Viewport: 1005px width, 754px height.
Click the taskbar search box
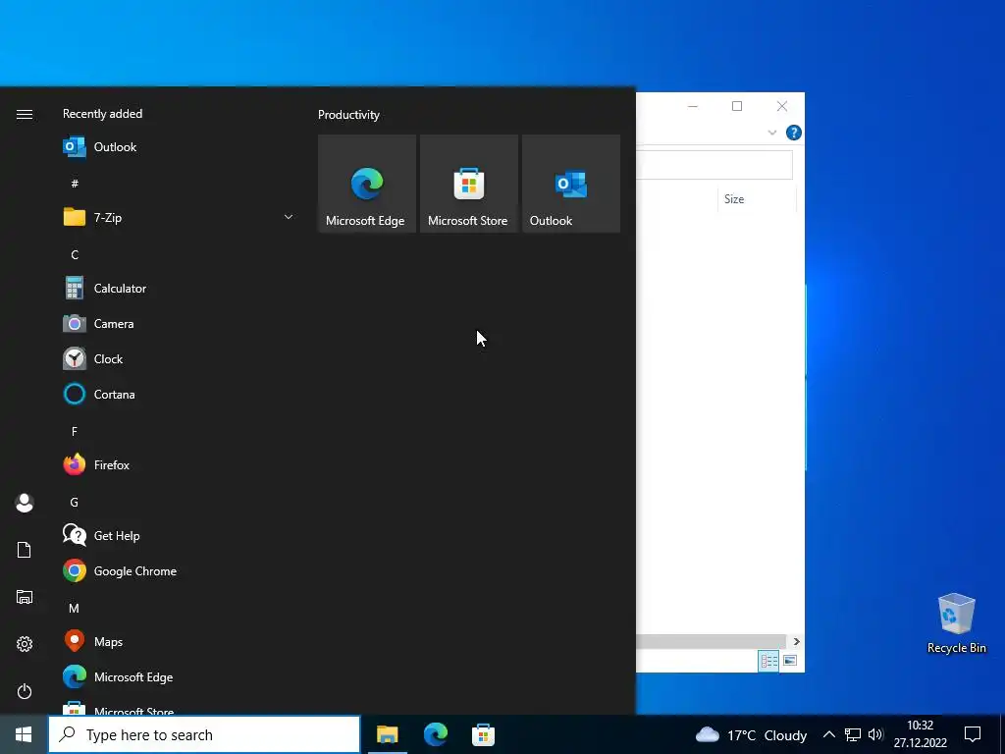pos(204,734)
